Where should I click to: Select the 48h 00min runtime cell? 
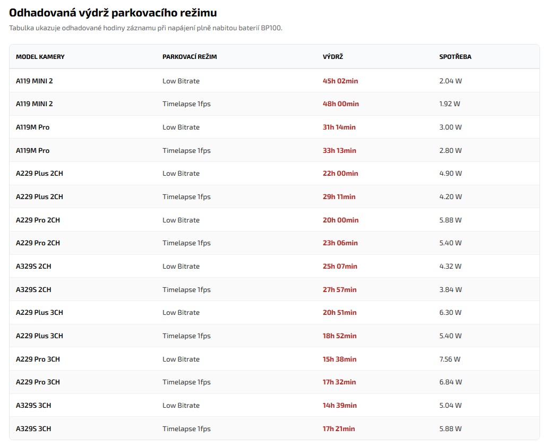[x=340, y=104]
